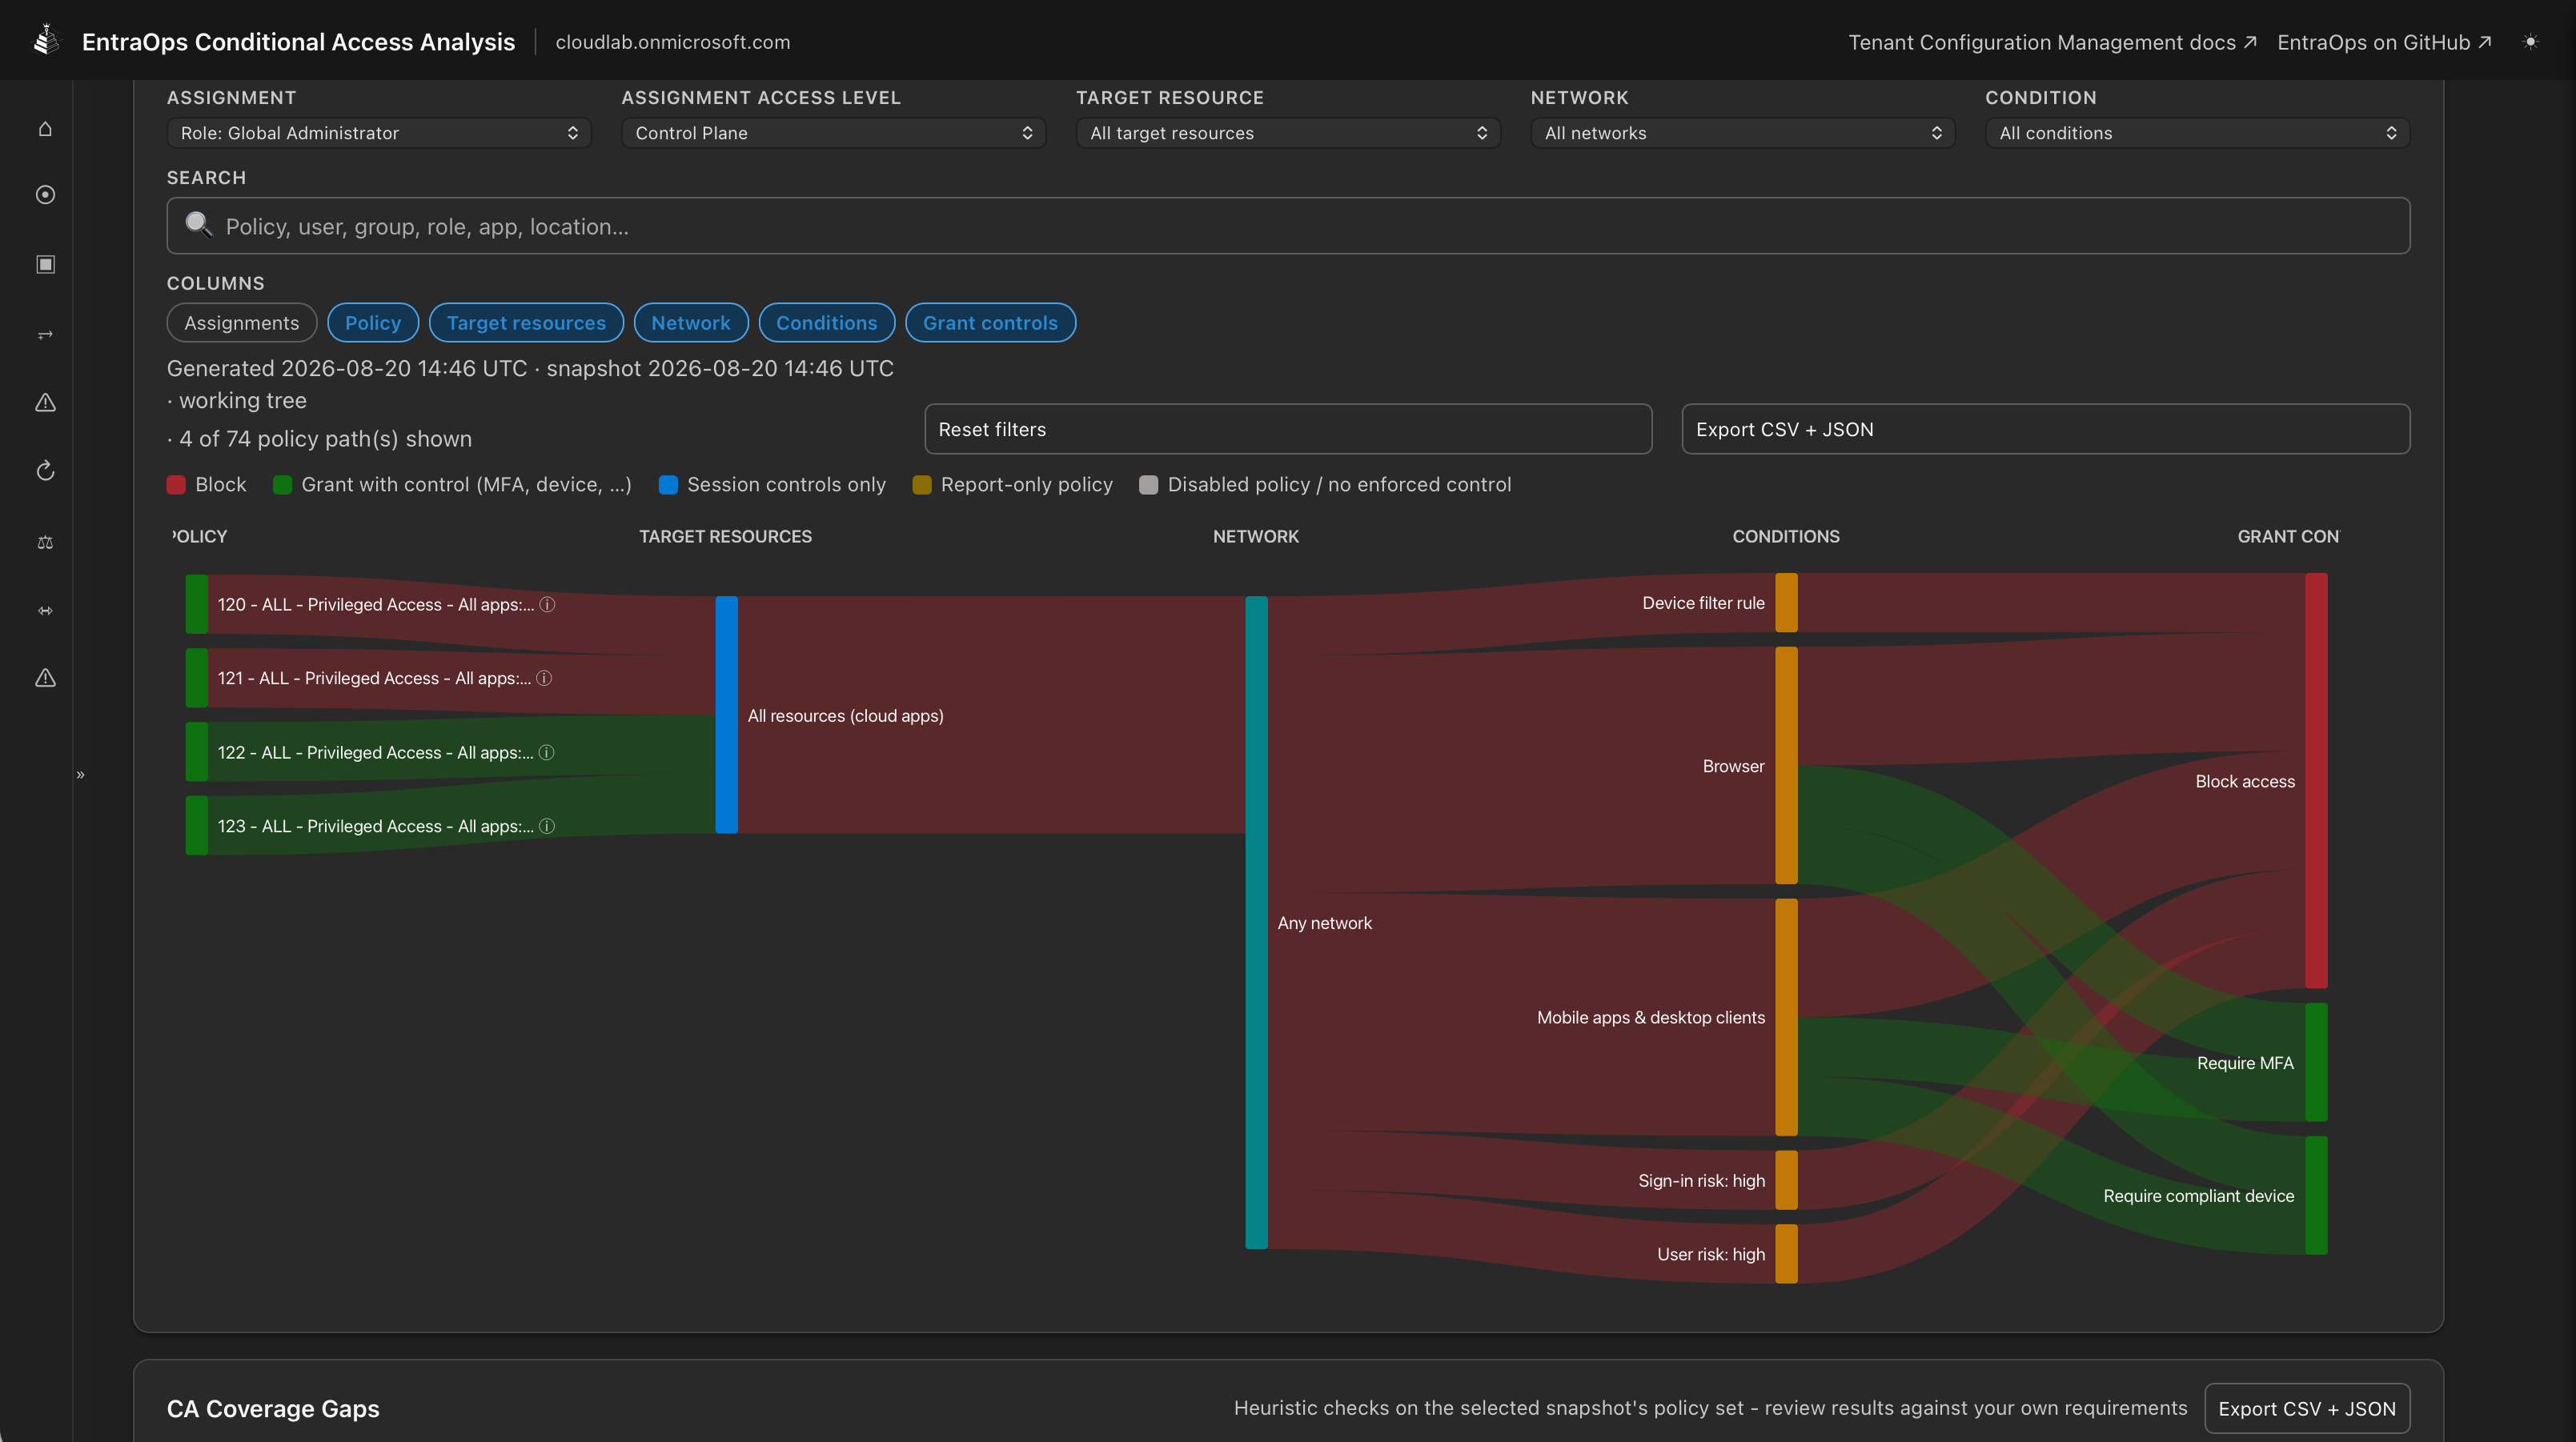The height and width of the screenshot is (1442, 2576).
Task: Select policy node 122 - ALL - Privileged Access
Action: pos(197,752)
